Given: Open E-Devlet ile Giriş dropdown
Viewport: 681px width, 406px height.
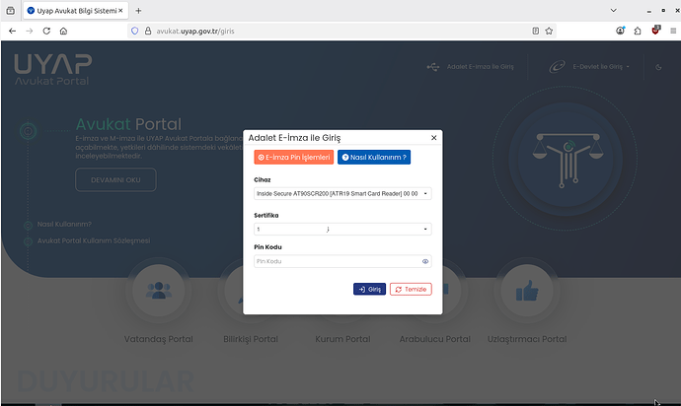Looking at the screenshot, I should pyautogui.click(x=601, y=66).
